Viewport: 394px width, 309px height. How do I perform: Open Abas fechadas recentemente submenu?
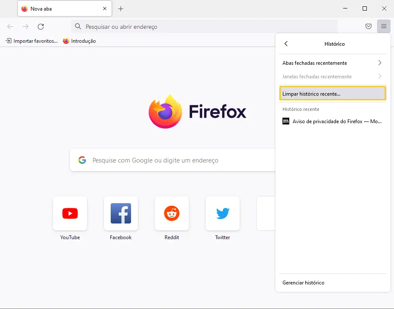[333, 63]
